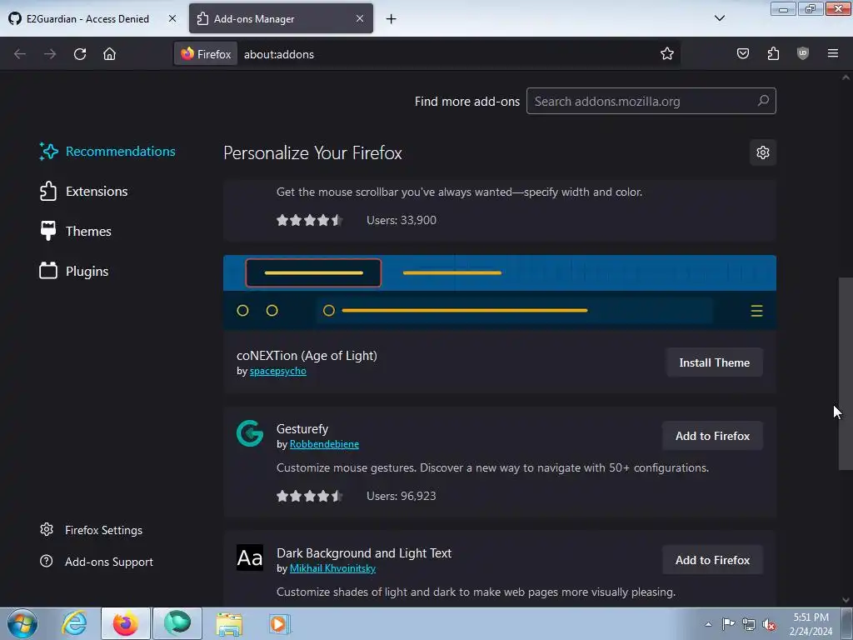This screenshot has height=640, width=853.
Task: Select the Add-ons Manager tab
Action: (281, 18)
